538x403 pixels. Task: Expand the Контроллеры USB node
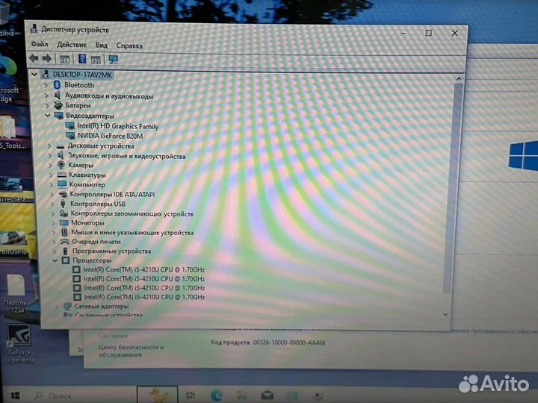point(52,204)
